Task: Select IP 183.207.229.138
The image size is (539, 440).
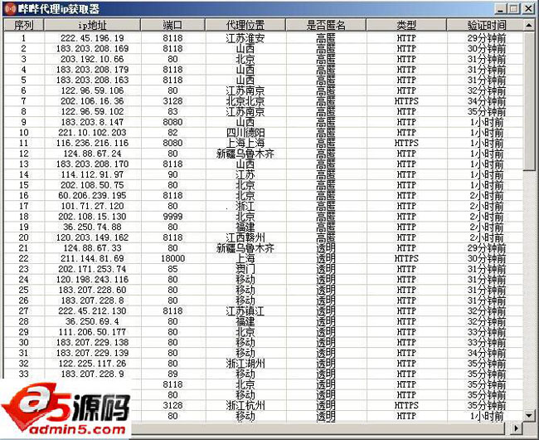Action: pos(92,342)
